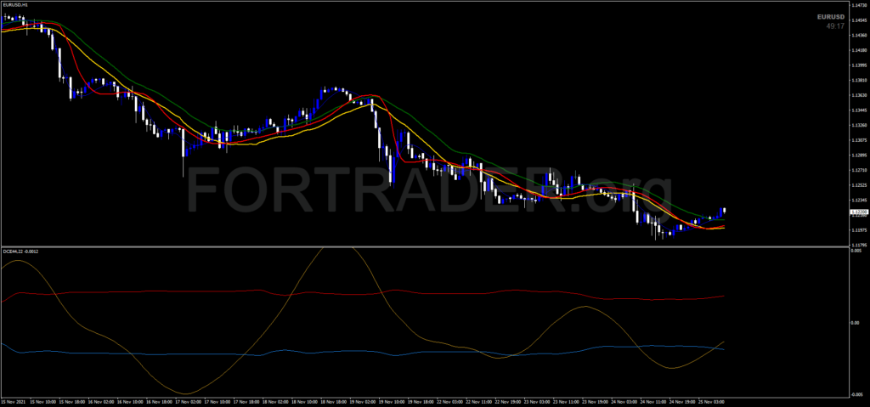Click the 49:17 candle countdown timer
Screen dimensions: 870x407
tap(835, 26)
